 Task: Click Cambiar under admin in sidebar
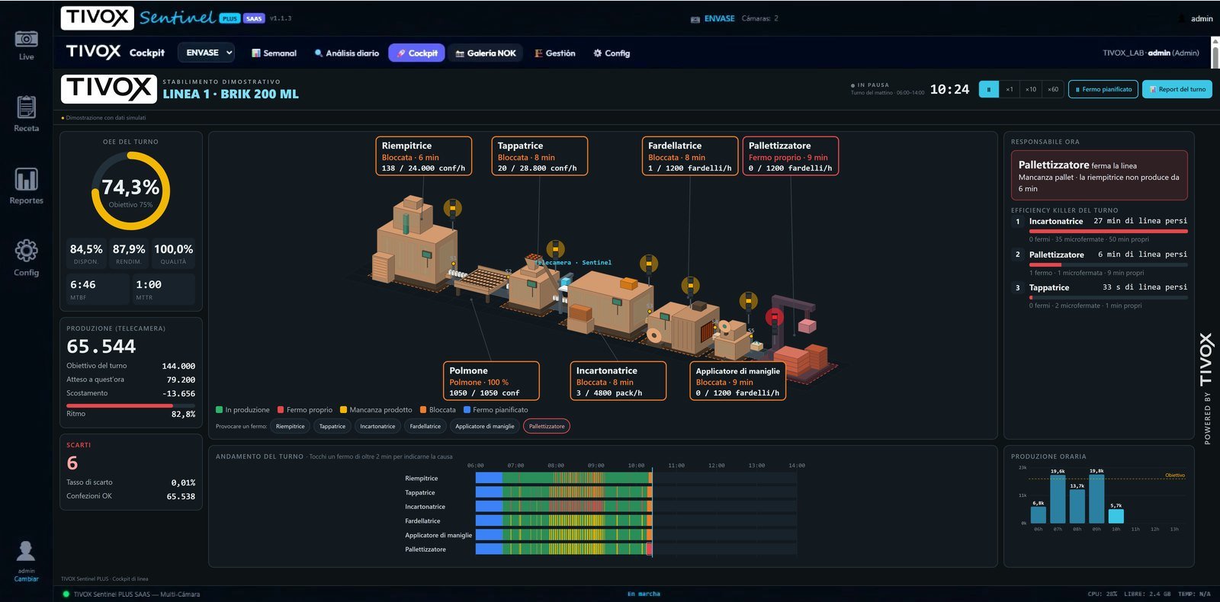(x=26, y=579)
